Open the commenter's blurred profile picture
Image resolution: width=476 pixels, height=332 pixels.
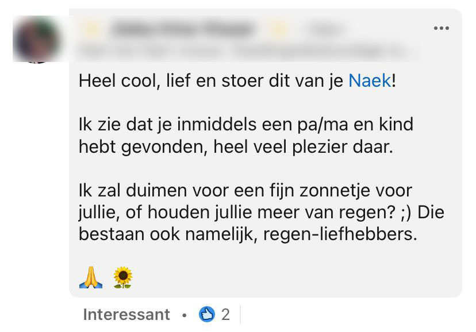click(x=37, y=38)
